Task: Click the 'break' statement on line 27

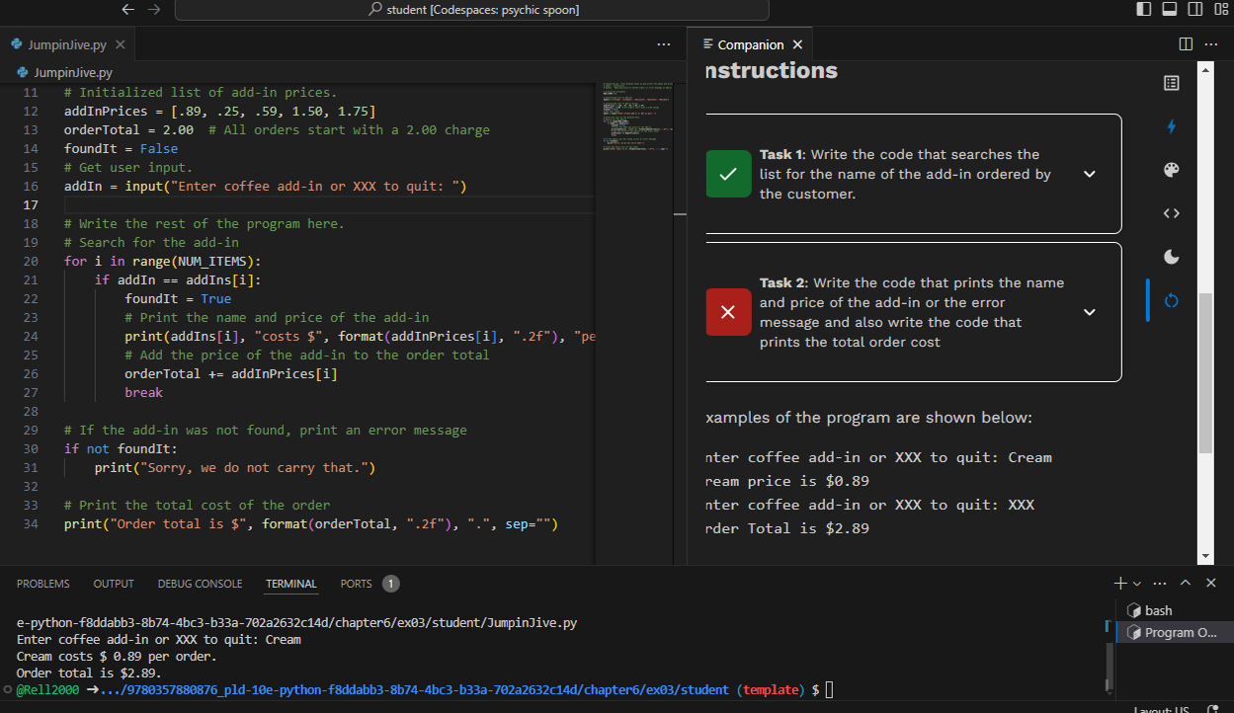Action: 144,392
